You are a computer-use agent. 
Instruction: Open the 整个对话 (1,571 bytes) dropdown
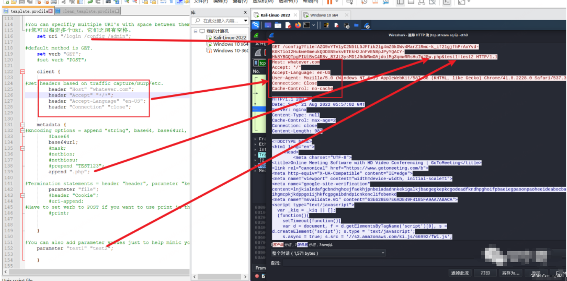328,253
